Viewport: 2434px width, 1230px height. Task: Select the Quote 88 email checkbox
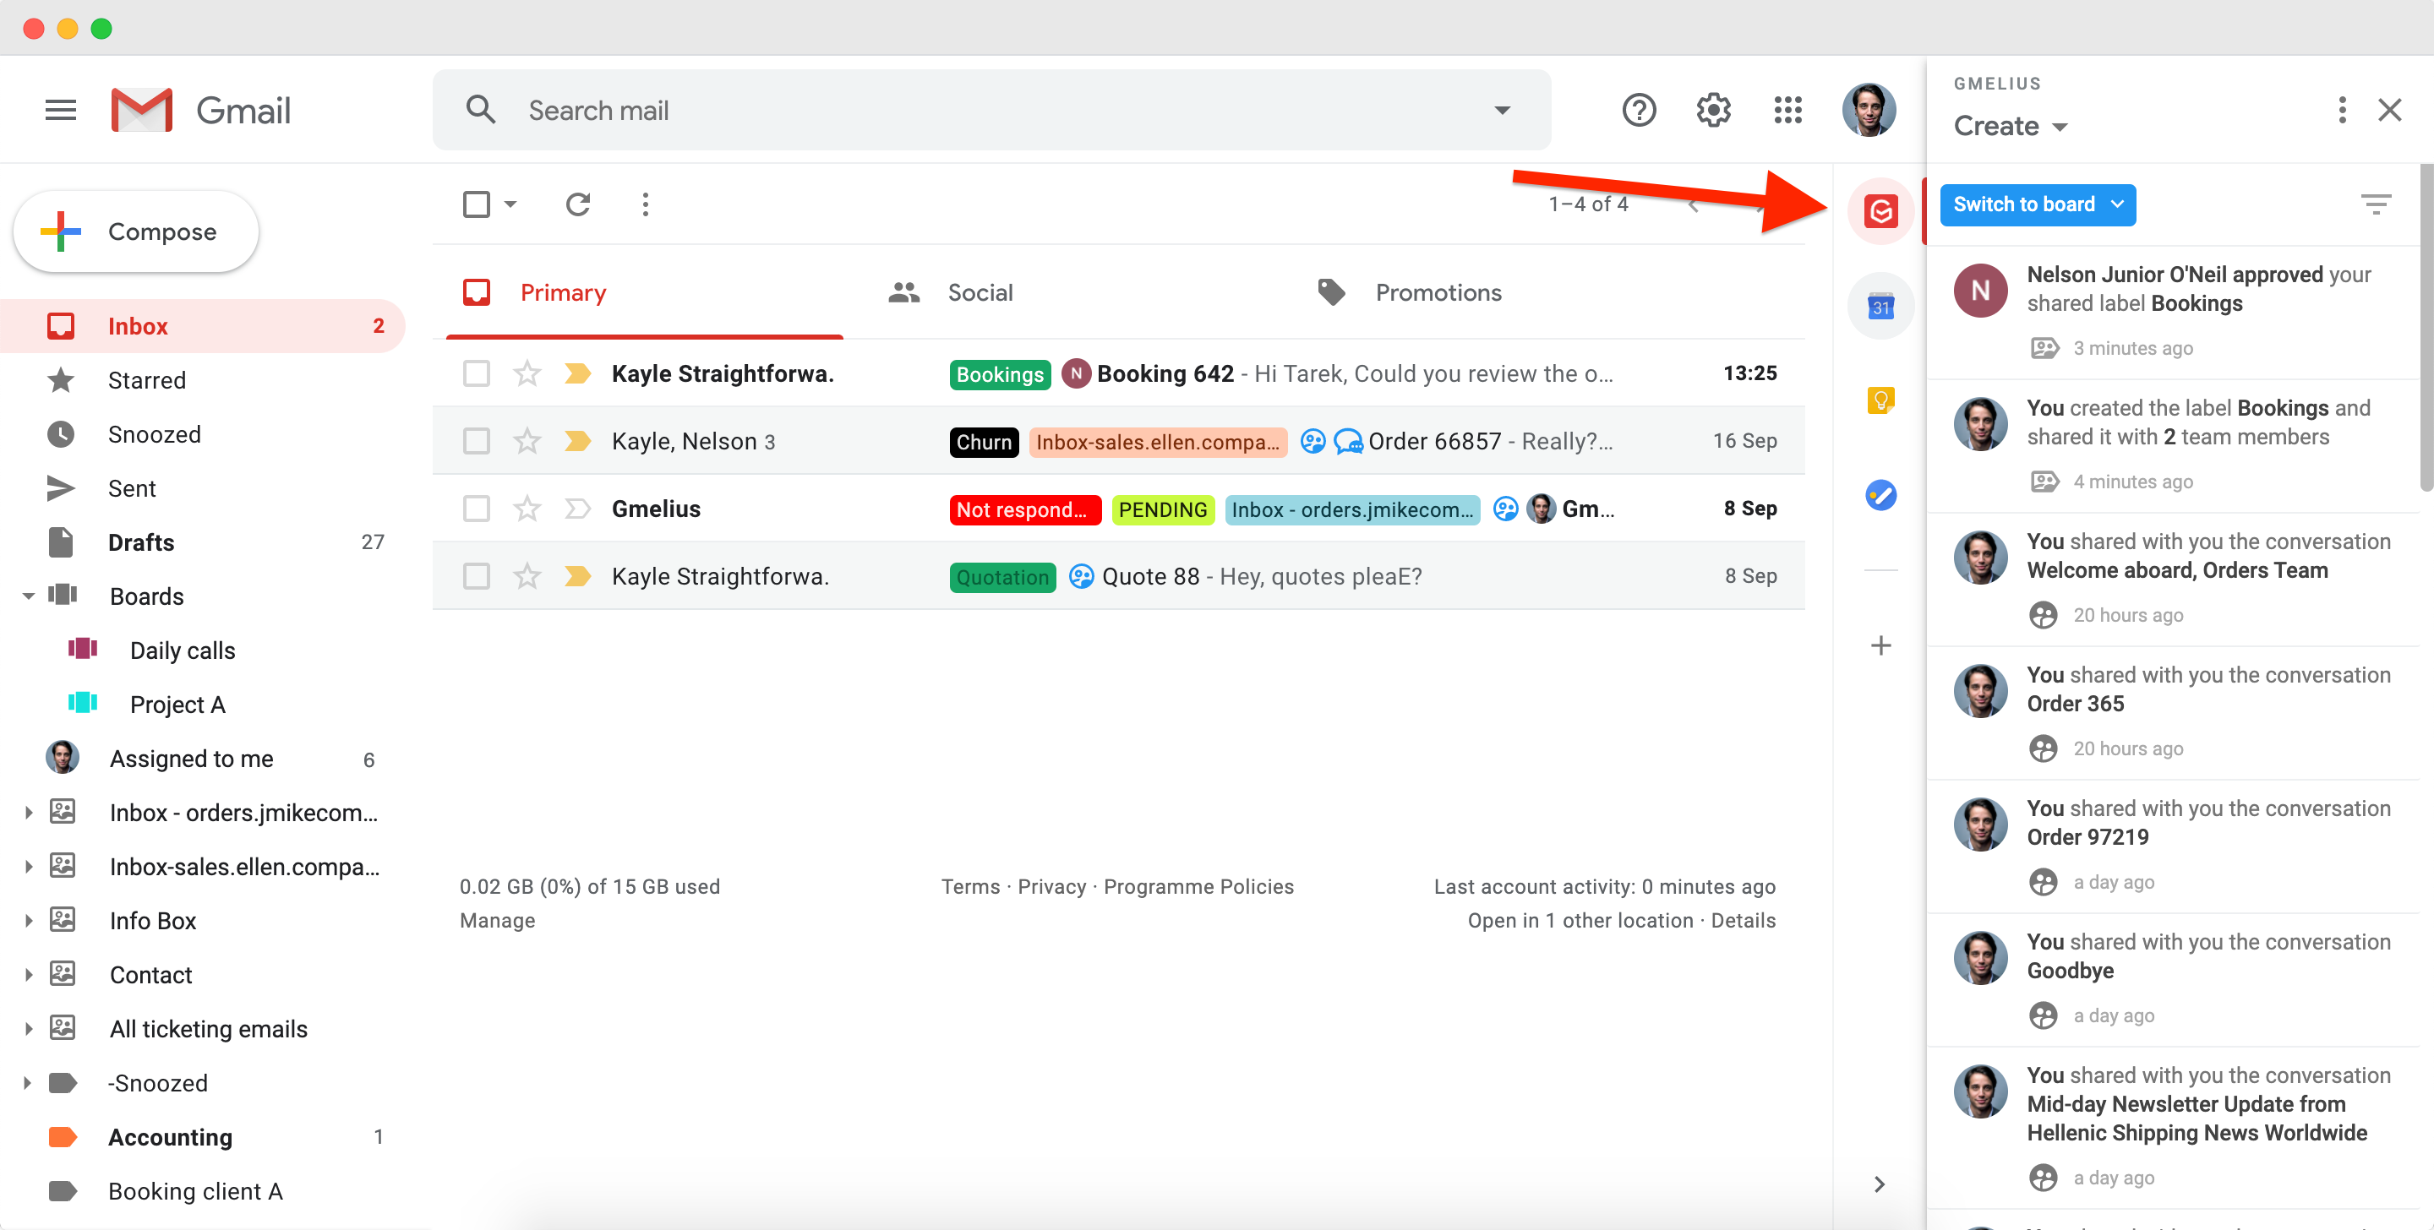tap(476, 575)
